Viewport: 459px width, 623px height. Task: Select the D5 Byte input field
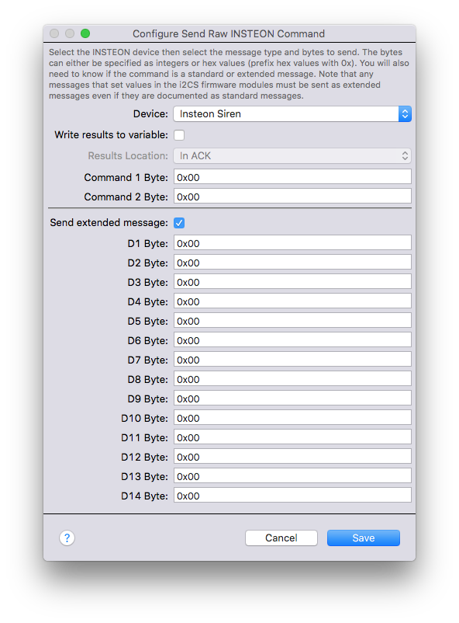pos(292,321)
